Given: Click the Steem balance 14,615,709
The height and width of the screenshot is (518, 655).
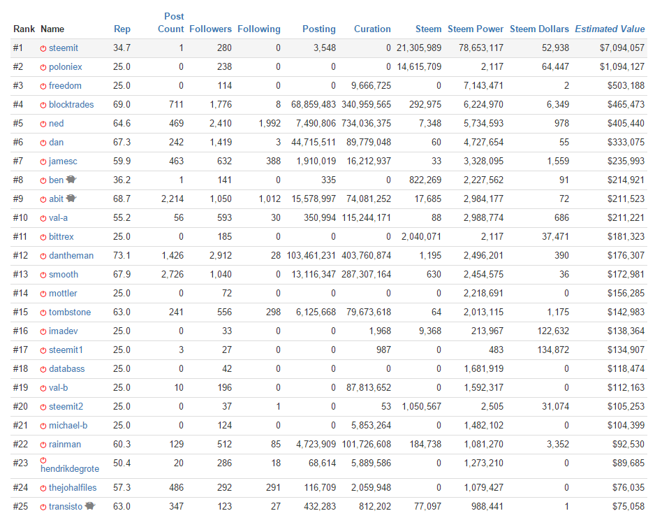Looking at the screenshot, I should click(419, 67).
